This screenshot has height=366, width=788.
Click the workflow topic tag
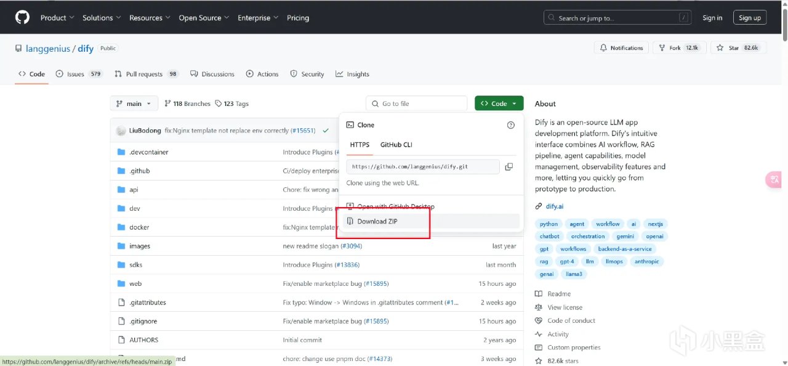pyautogui.click(x=608, y=224)
